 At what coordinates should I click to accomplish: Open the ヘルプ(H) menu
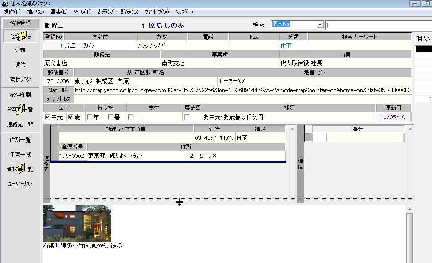[x=184, y=12]
